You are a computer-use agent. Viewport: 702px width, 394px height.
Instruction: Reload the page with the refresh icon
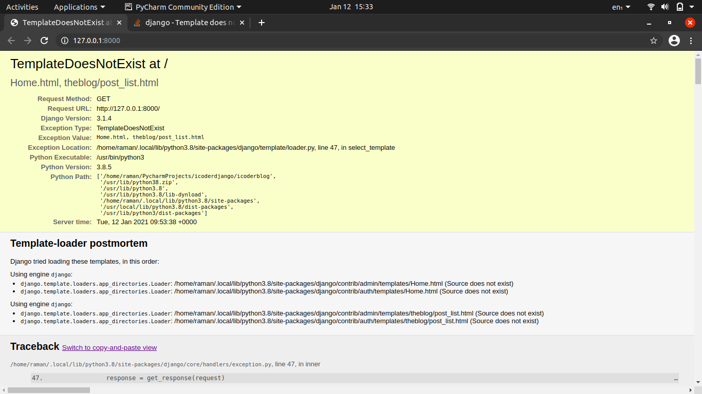(x=44, y=41)
